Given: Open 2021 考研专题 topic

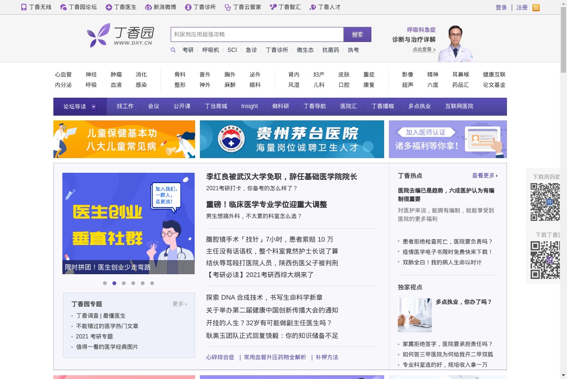Looking at the screenshot, I should 94,337.
